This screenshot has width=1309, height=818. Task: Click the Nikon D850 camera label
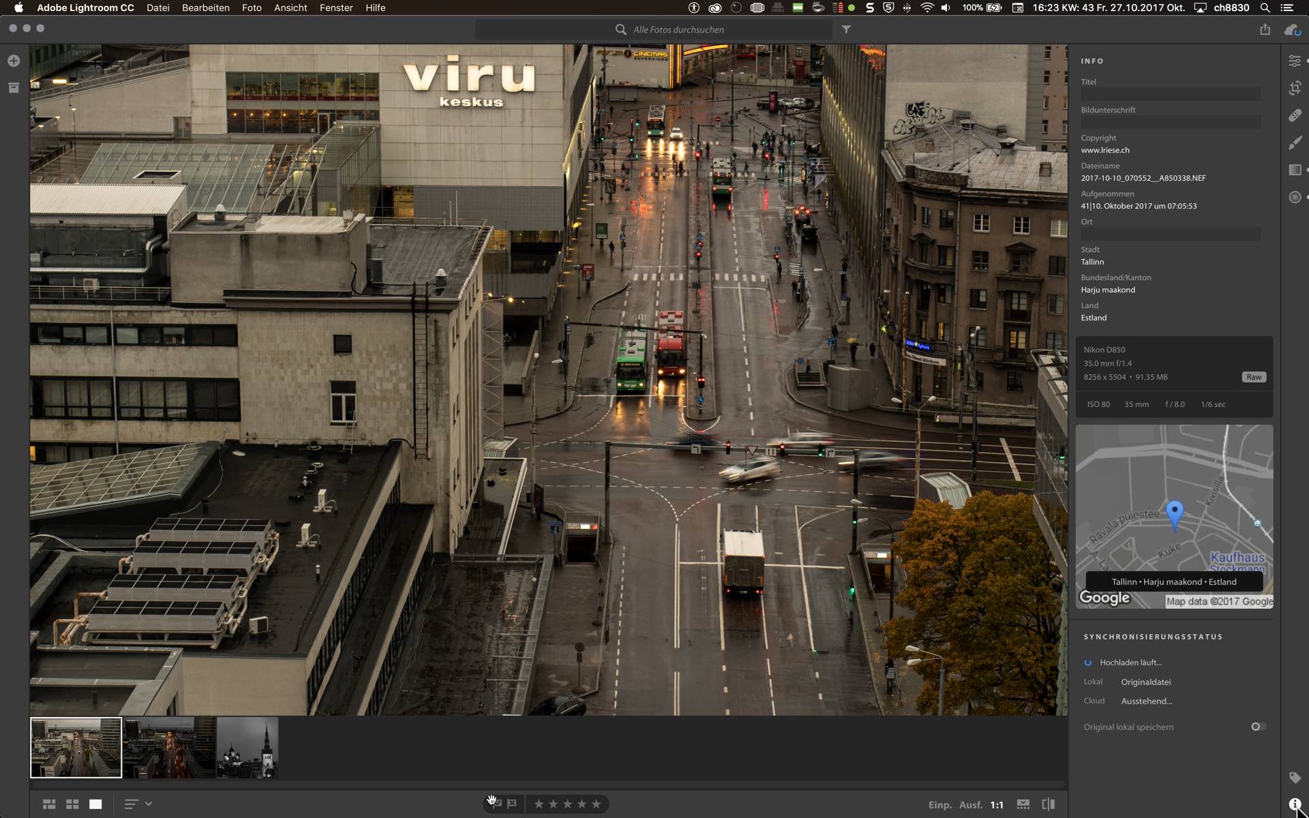tap(1104, 350)
